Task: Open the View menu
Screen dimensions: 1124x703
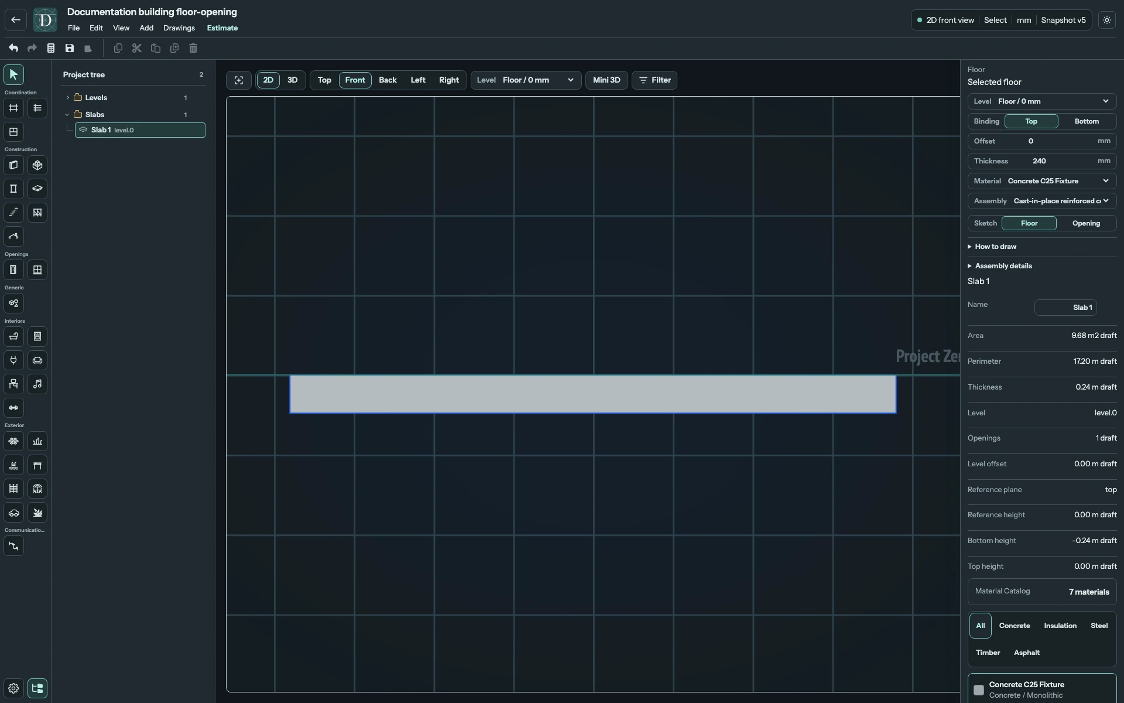Action: [121, 28]
